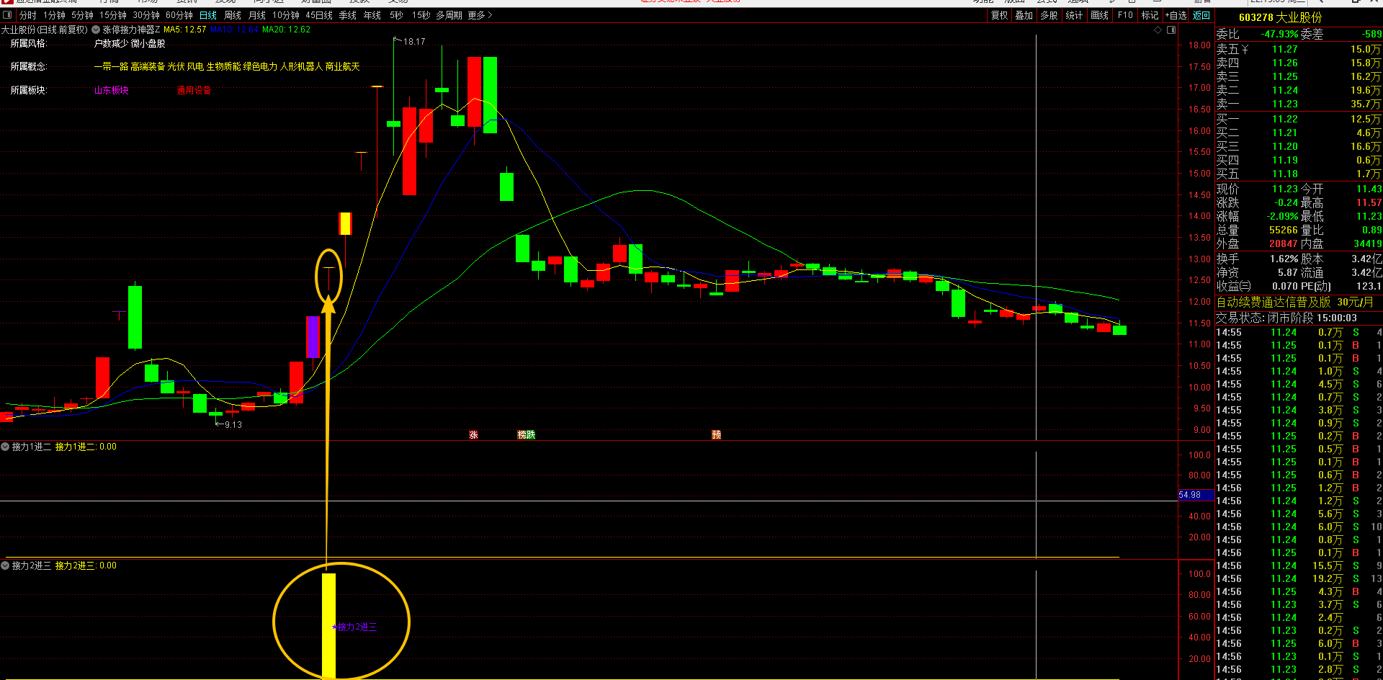
Task: Click the diamond marker icon above the chart
Action: tap(1158, 30)
